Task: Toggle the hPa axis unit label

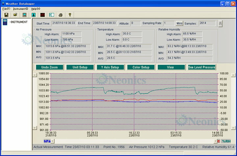Action: pos(47,141)
